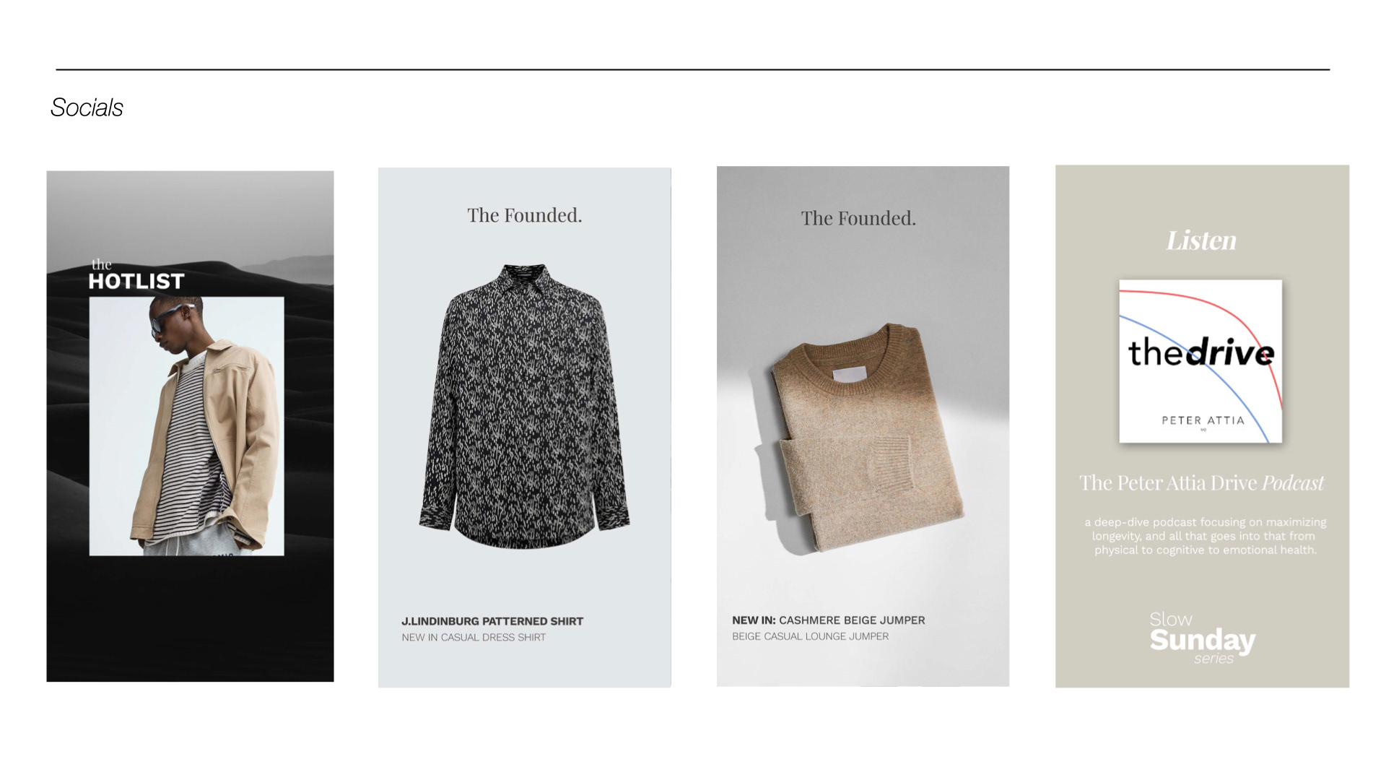Click the Socials heading text
This screenshot has height=780, width=1386.
click(87, 108)
